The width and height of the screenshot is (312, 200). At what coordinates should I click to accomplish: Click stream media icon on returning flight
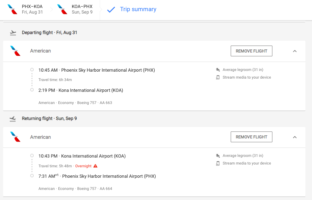tap(218, 163)
